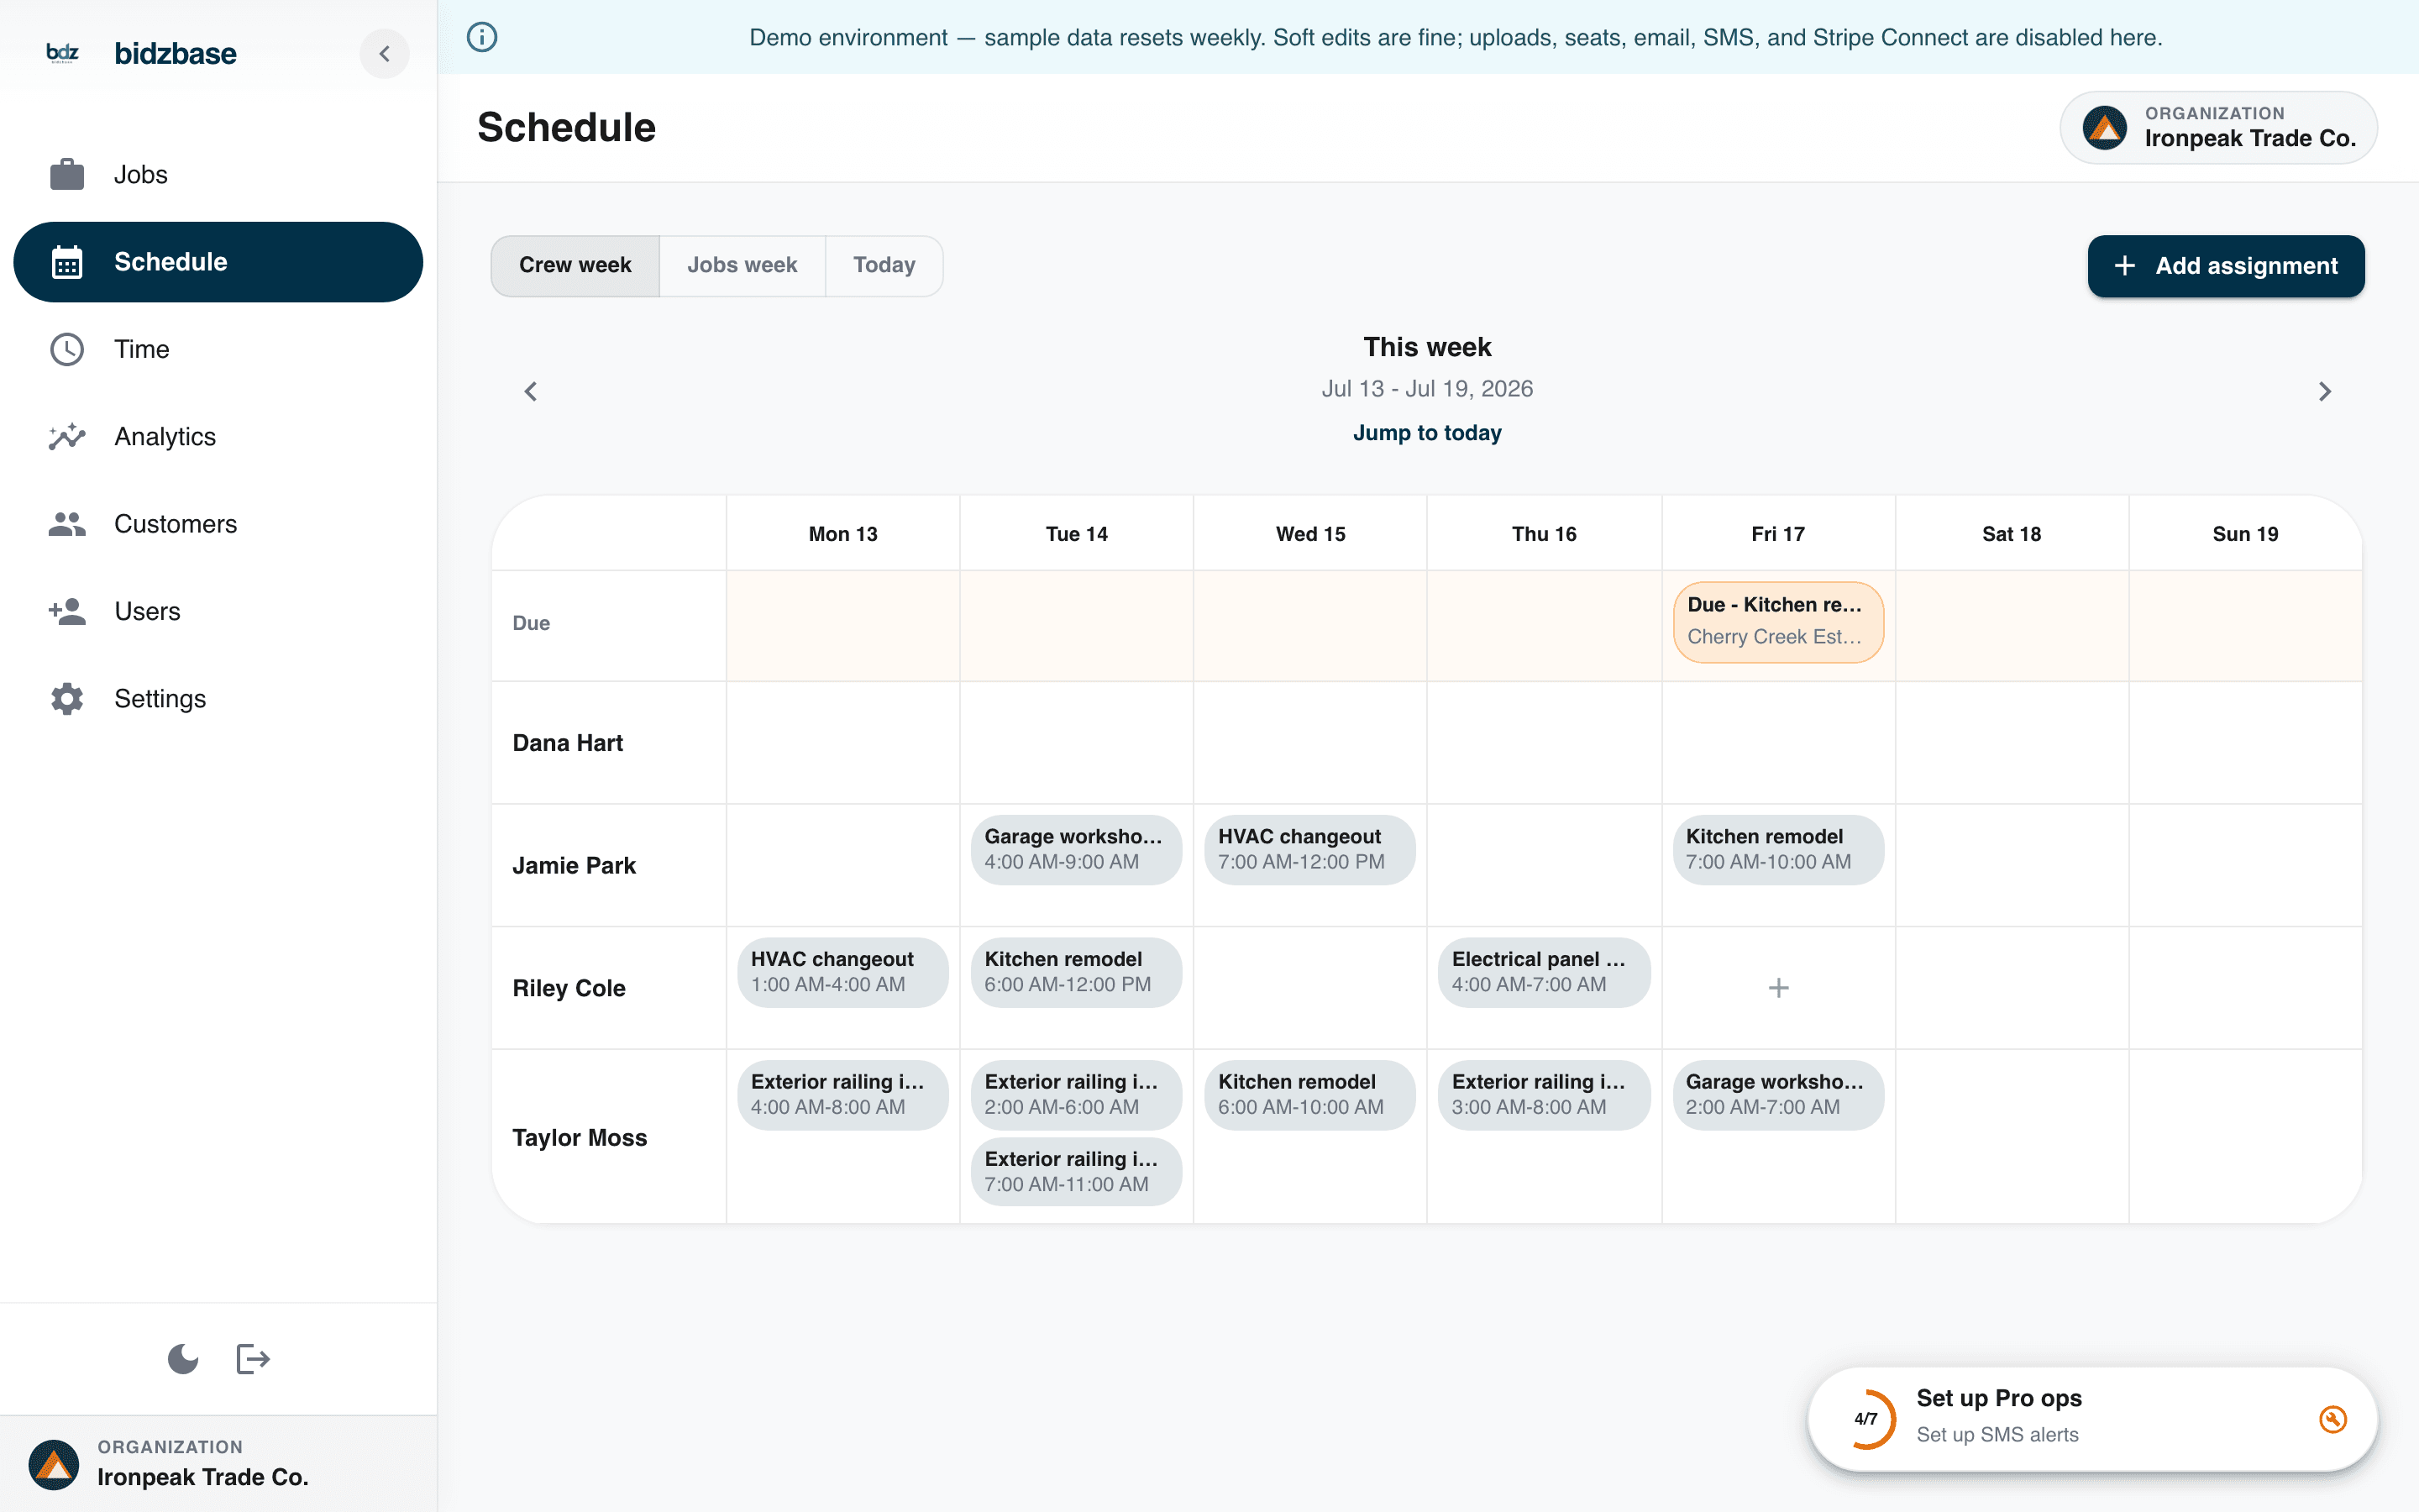Open Jobs menu item label
The image size is (2419, 1512).
tap(141, 174)
